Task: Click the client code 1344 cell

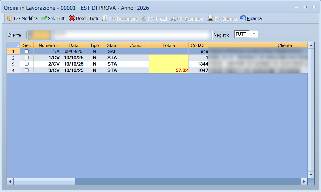Action: coord(199,64)
